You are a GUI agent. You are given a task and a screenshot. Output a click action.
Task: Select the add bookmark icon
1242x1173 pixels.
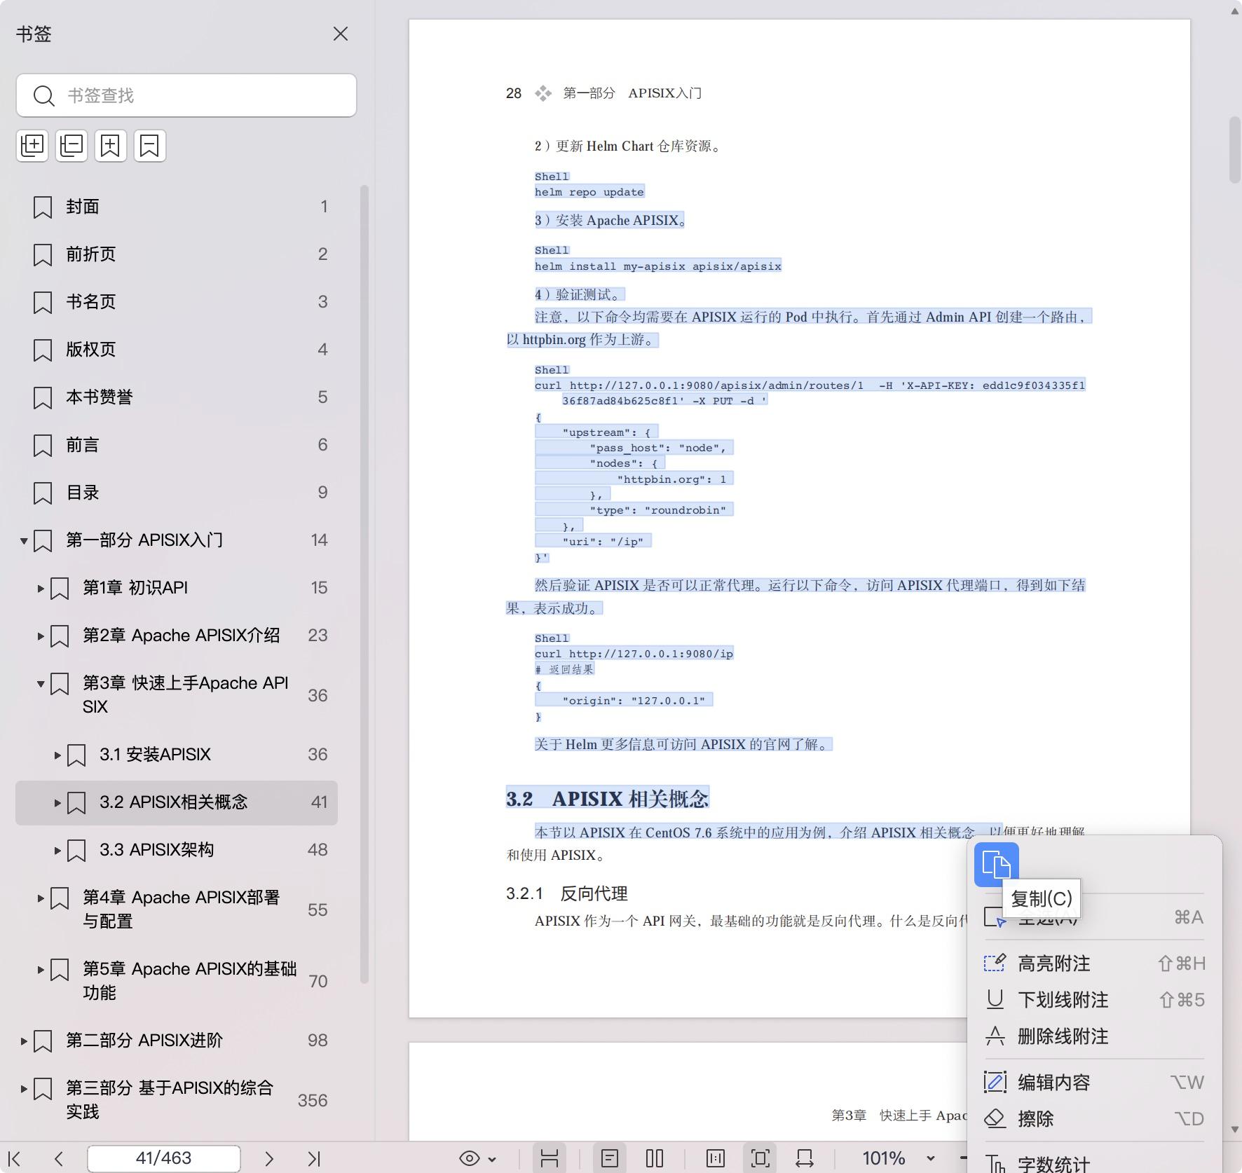111,145
